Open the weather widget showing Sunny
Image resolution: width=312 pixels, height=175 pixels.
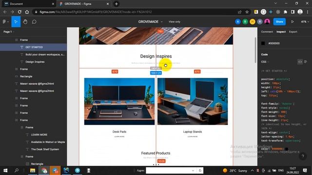pos(235,171)
